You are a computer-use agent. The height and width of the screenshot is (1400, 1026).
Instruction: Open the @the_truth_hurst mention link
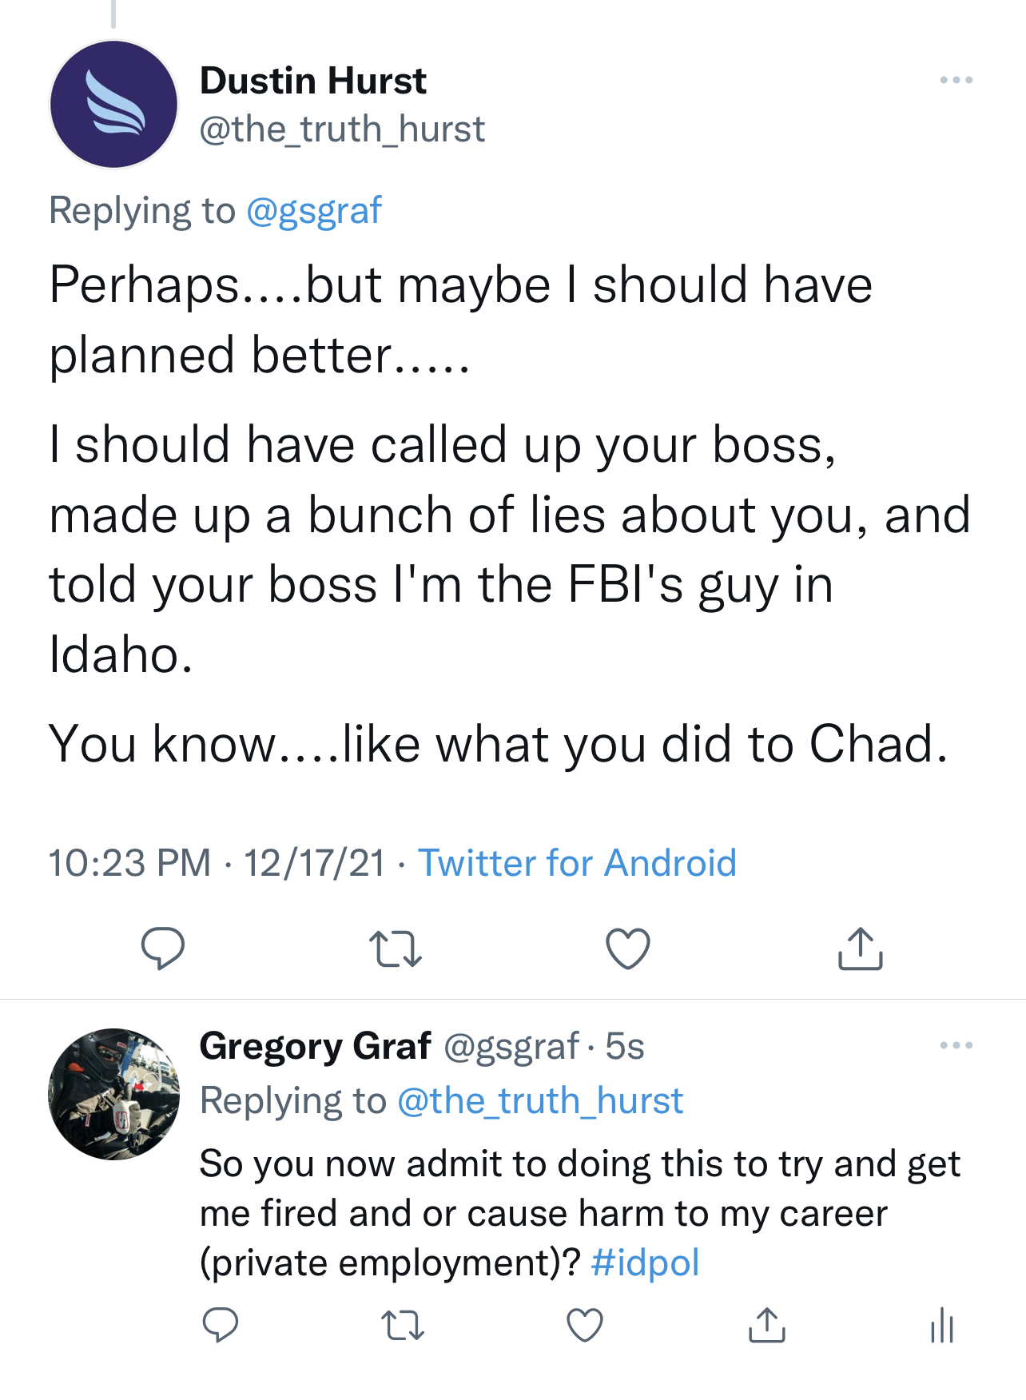pyautogui.click(x=540, y=1100)
